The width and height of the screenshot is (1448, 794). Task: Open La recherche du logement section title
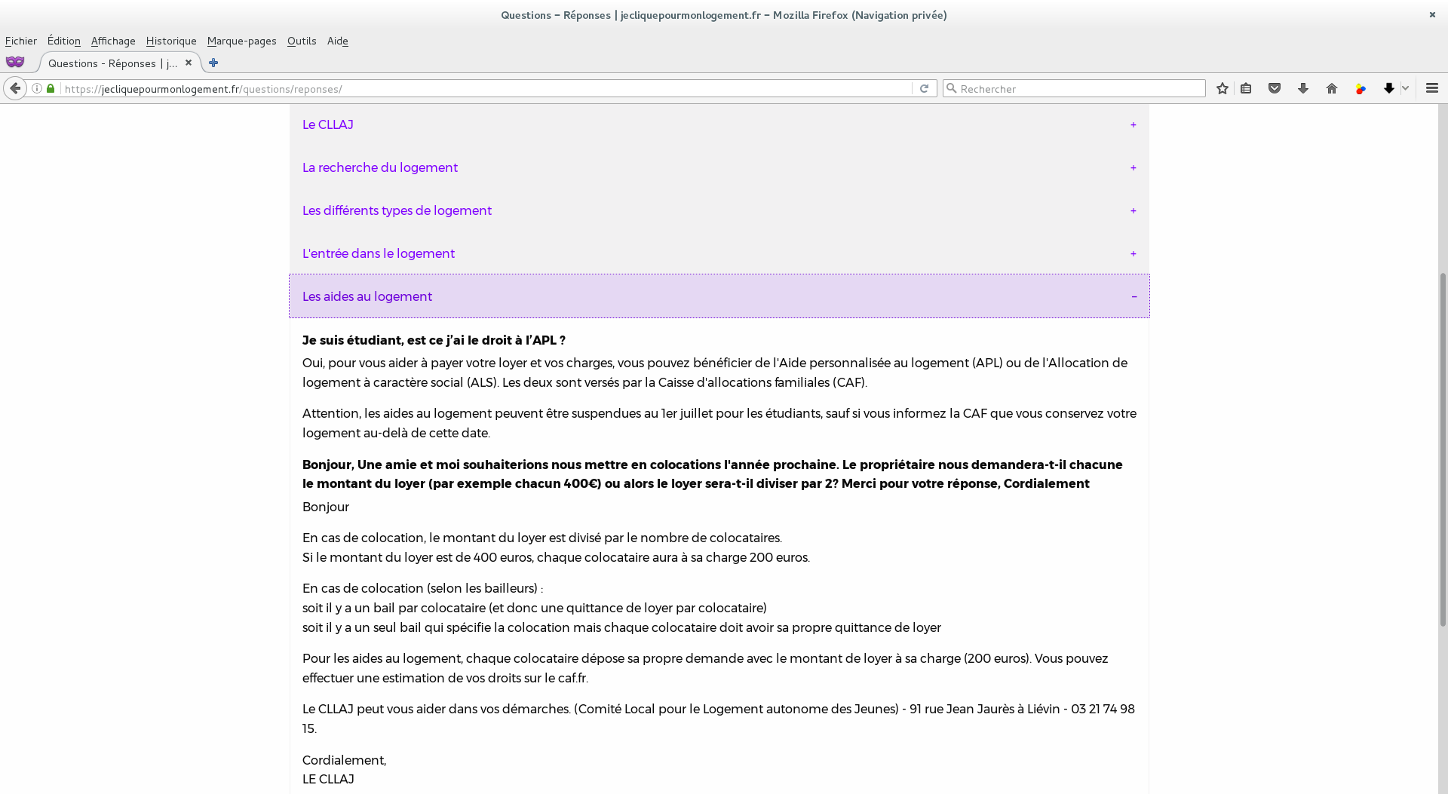tap(380, 167)
